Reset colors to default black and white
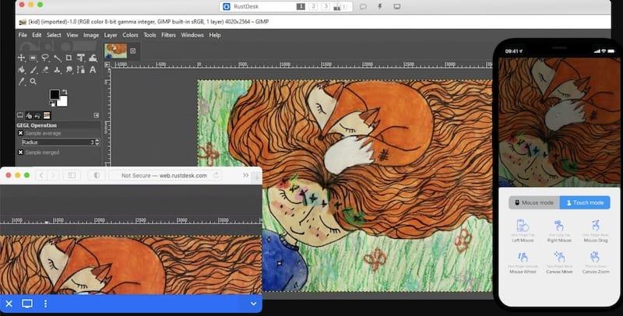Screen dimensions: 623x316 coord(51,104)
